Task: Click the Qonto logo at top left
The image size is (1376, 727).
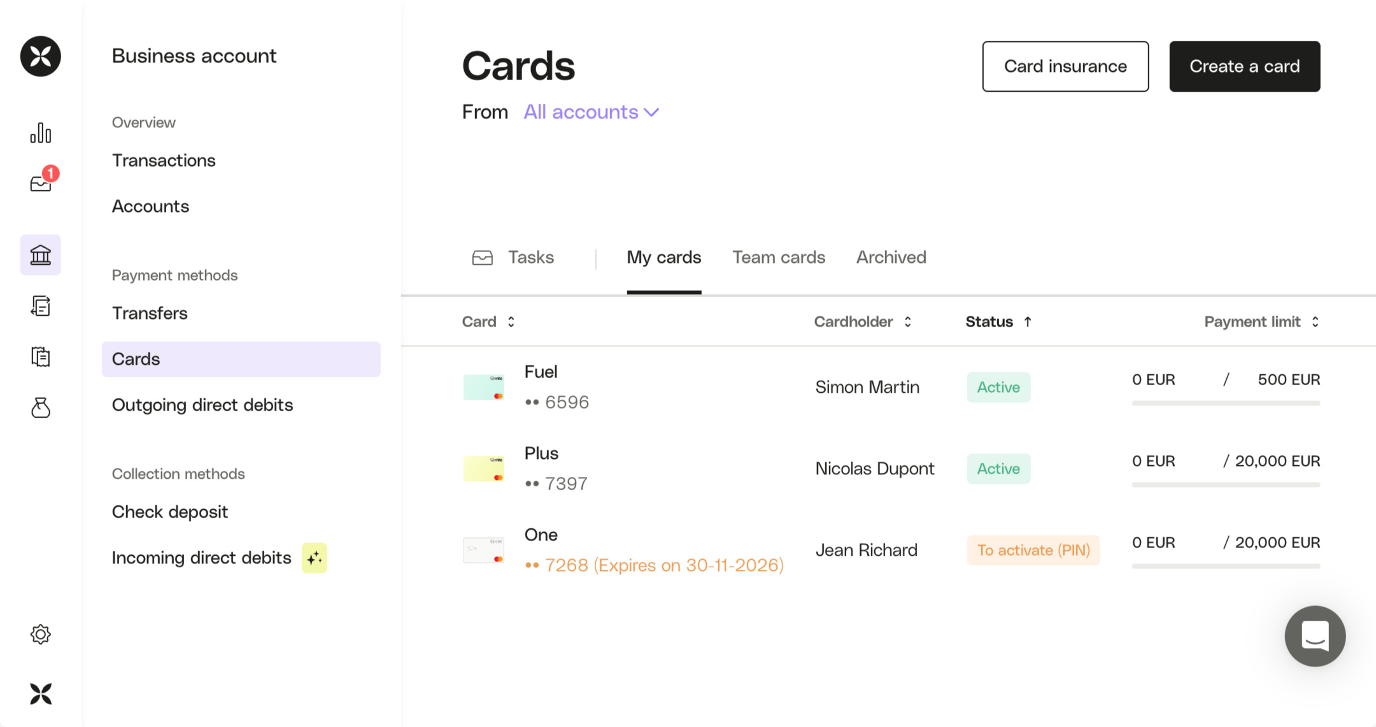Action: pyautogui.click(x=41, y=56)
